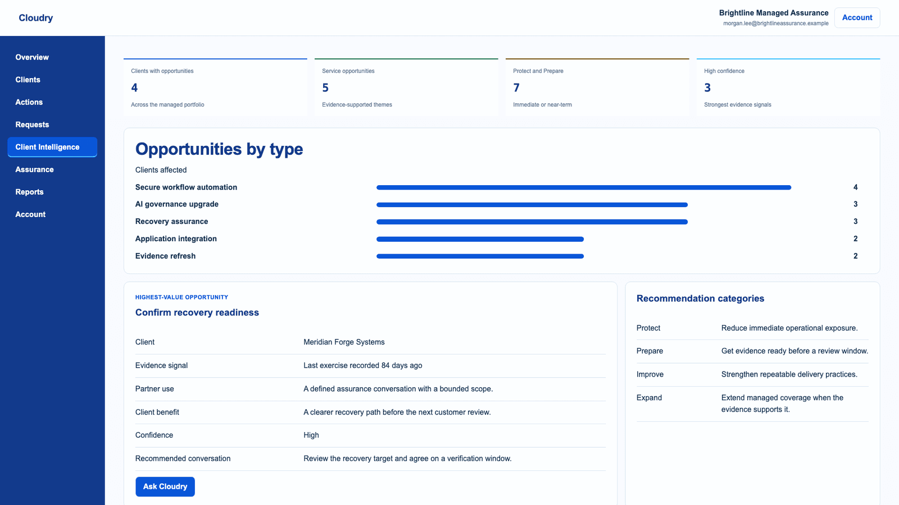Click the AI governance upgrade bar
This screenshot has height=505, width=899.
click(532, 205)
